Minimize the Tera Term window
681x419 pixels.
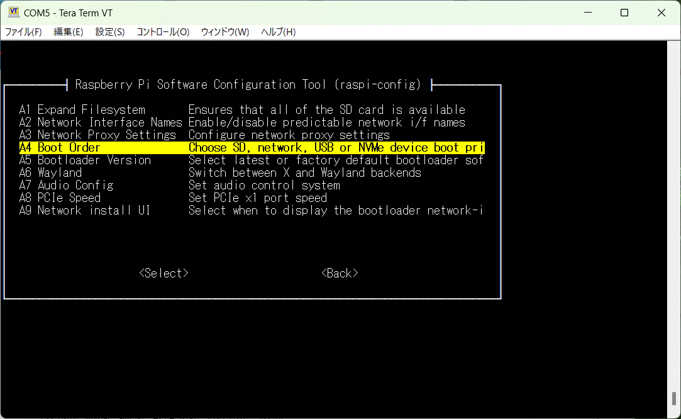[x=588, y=13]
